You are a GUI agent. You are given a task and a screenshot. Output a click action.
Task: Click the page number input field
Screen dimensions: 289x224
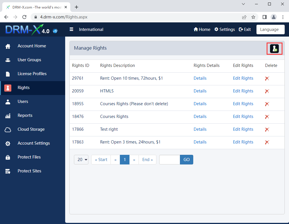[169, 160]
